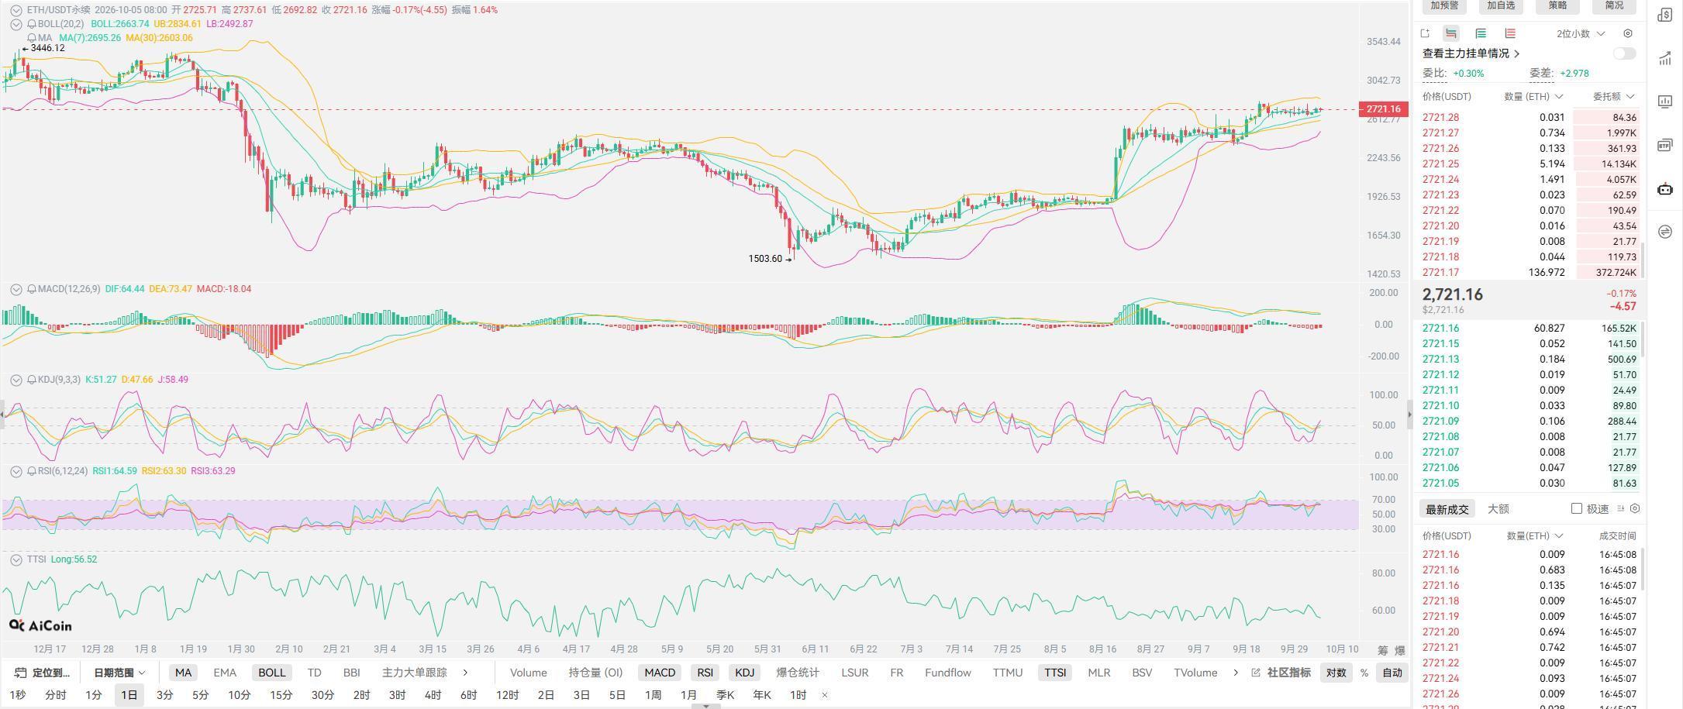Viewport: 1683px width, 709px height.
Task: Select the combined buy/sell order book view
Action: 1451,33
